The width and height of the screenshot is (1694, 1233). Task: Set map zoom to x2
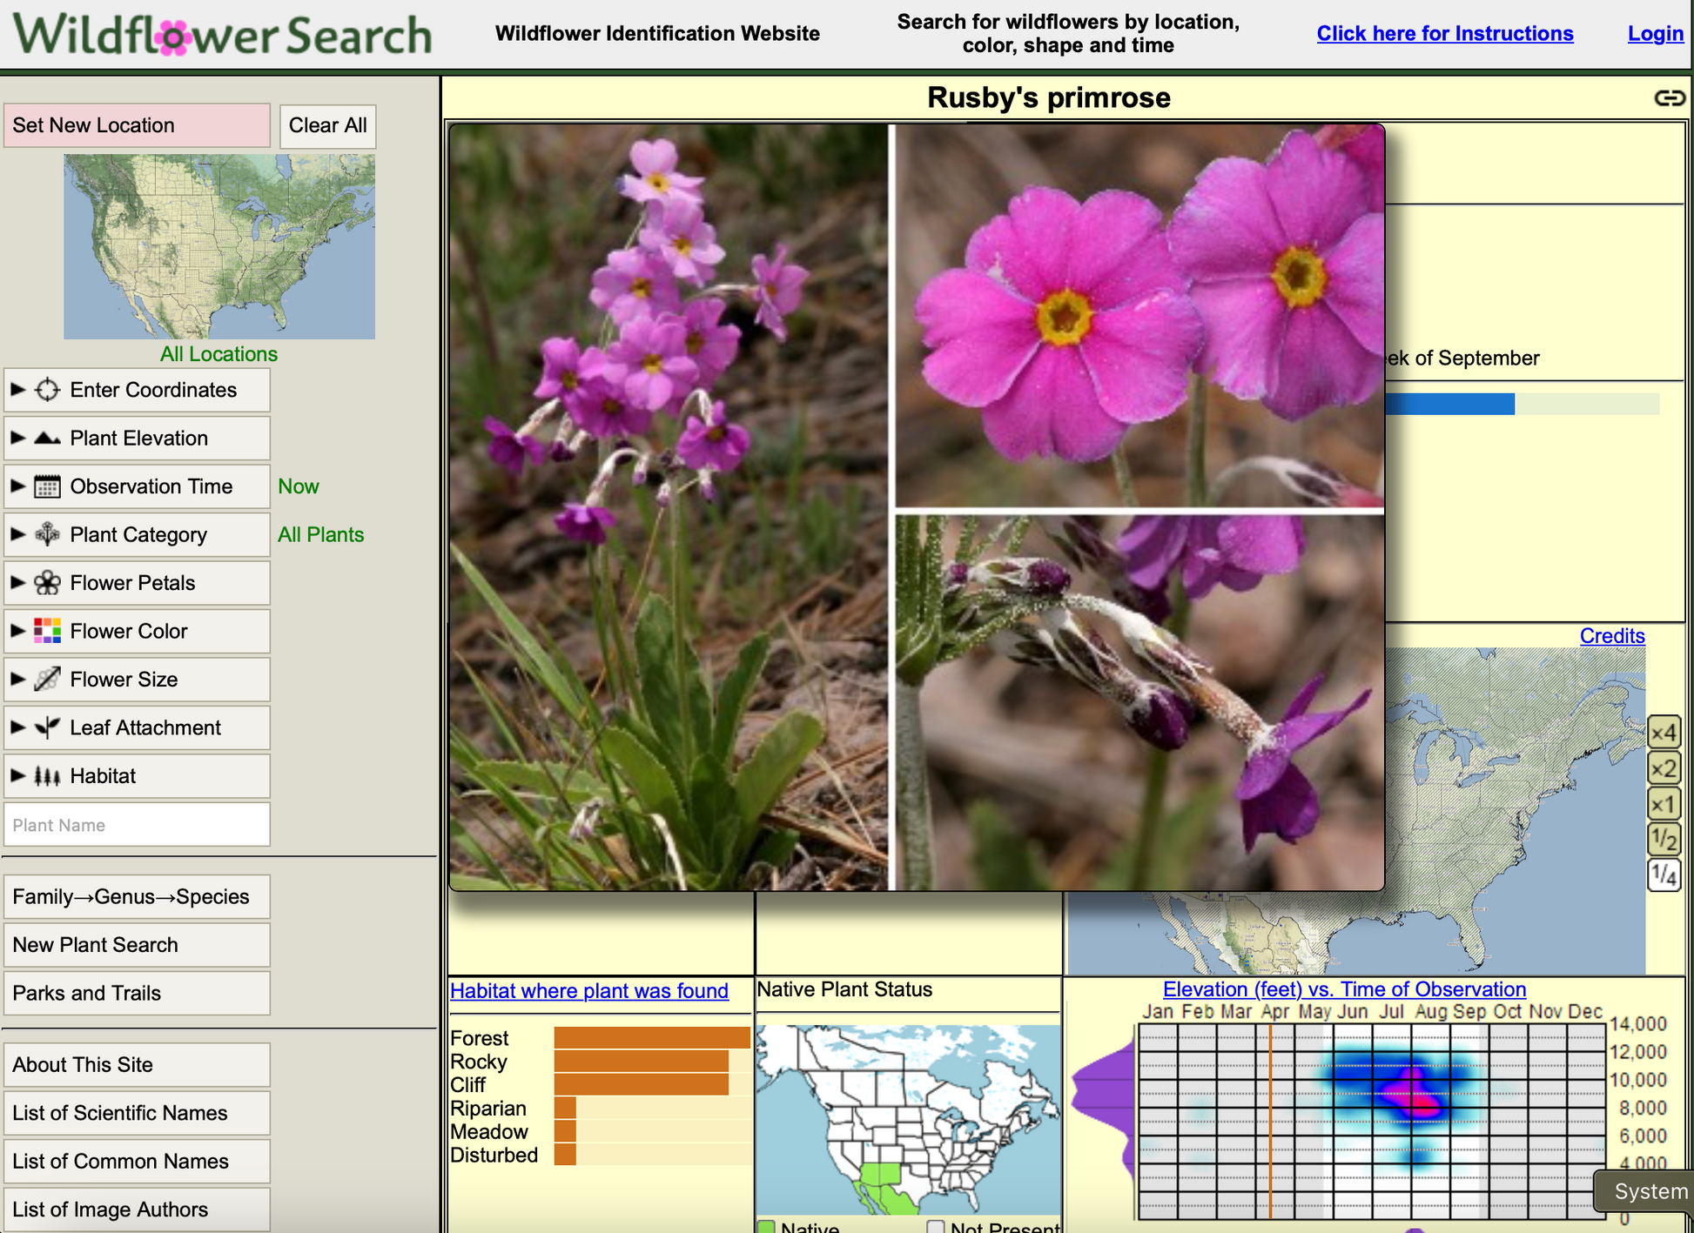(1663, 768)
